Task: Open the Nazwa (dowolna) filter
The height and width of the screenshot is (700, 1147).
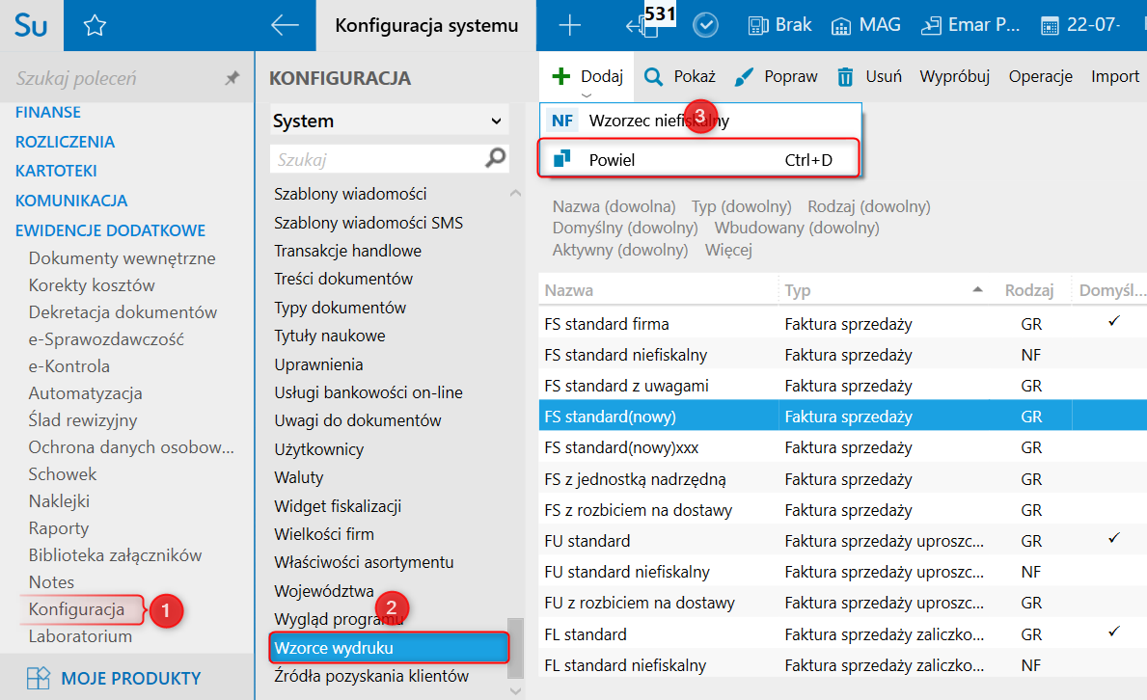Action: pyautogui.click(x=614, y=206)
